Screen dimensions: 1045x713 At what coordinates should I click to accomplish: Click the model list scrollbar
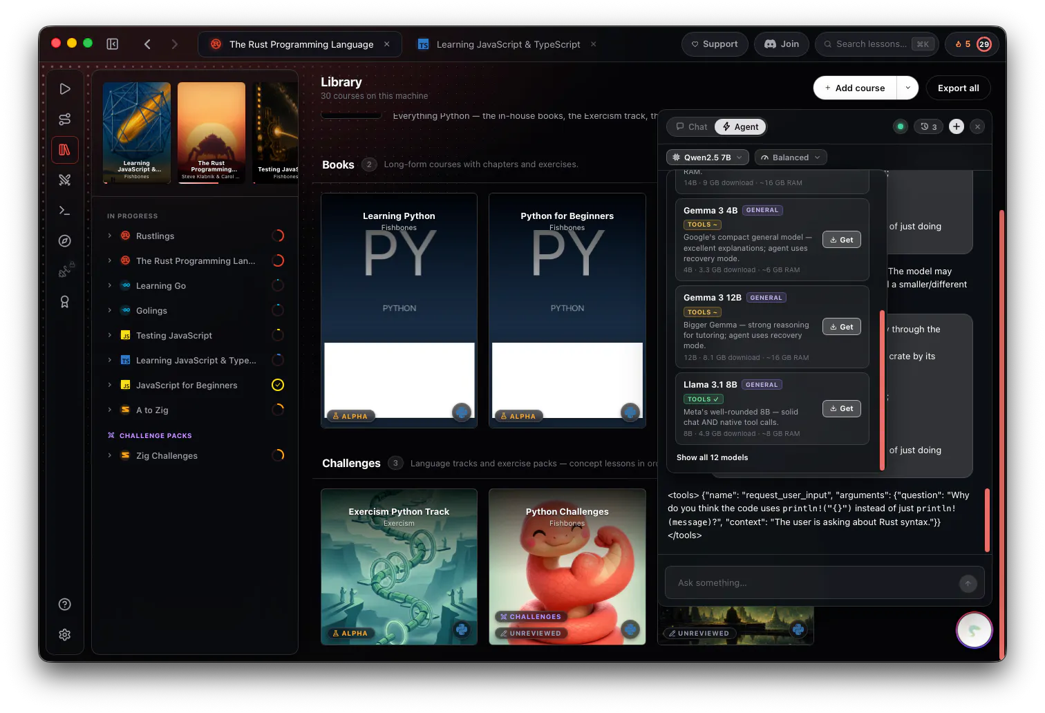882,390
